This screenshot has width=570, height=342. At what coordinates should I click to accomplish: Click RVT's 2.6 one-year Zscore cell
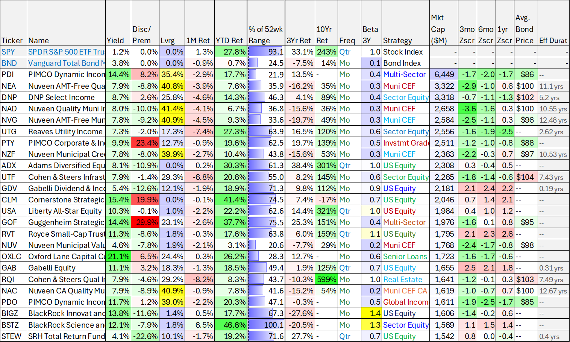point(505,234)
